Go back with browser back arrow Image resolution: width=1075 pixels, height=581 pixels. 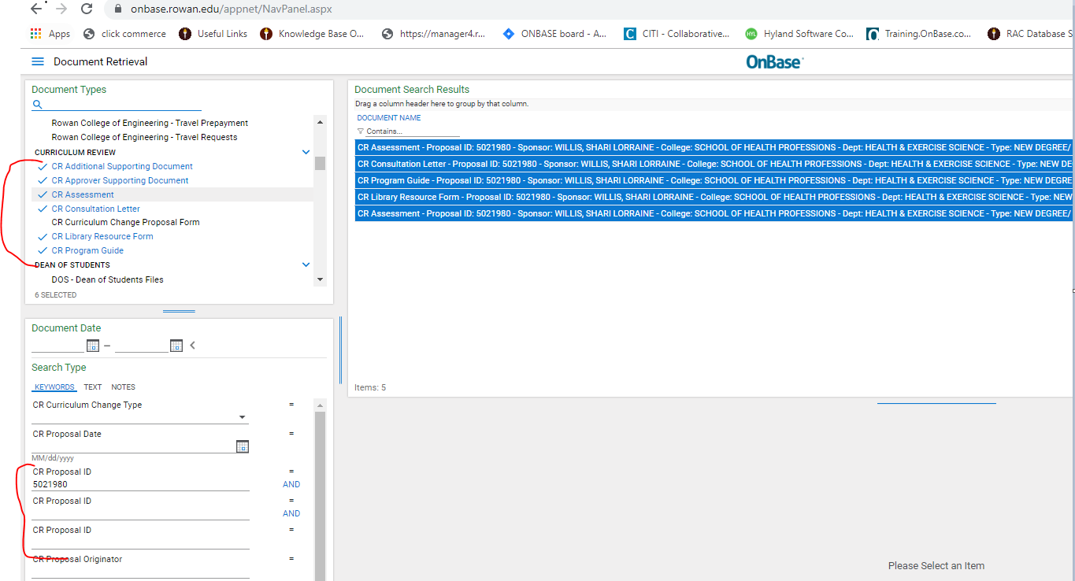(35, 9)
